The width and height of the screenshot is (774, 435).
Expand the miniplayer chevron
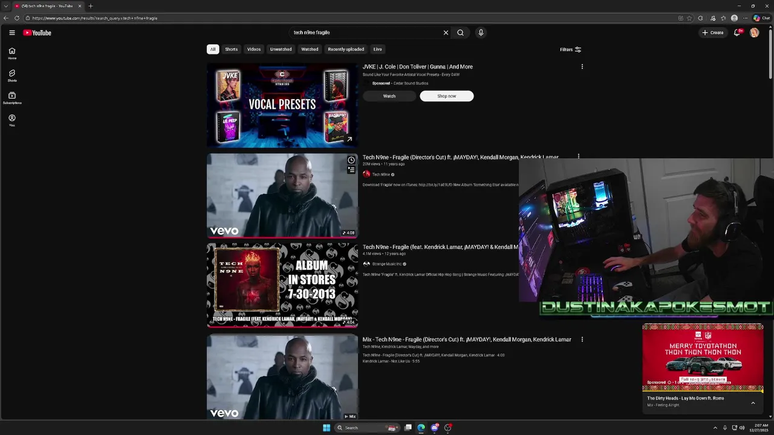tap(753, 402)
